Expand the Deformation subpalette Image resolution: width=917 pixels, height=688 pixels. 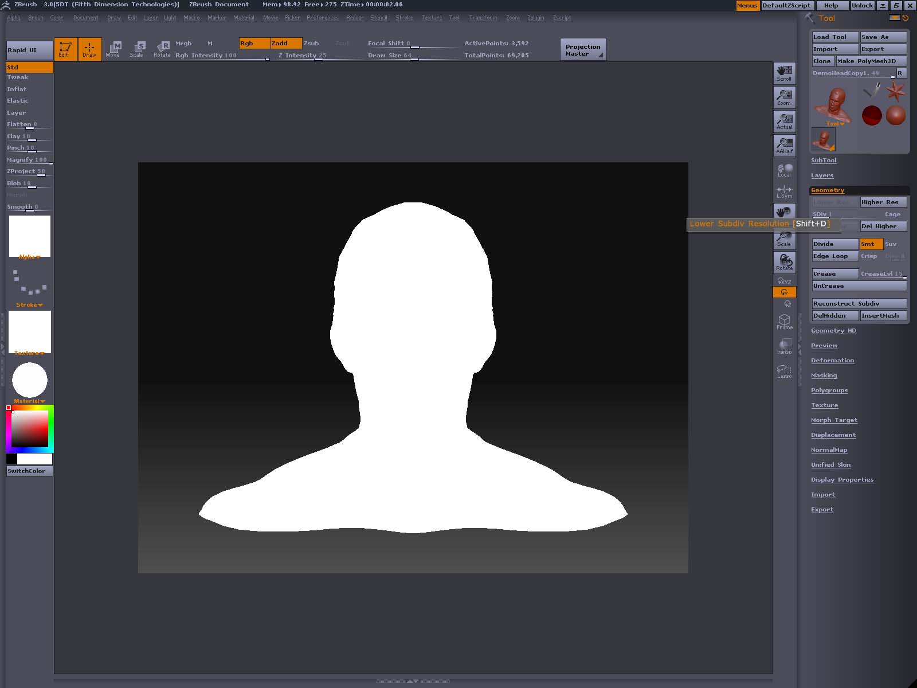pyautogui.click(x=832, y=361)
